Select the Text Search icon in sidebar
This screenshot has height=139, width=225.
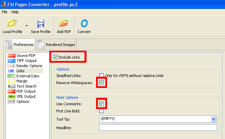11,86
